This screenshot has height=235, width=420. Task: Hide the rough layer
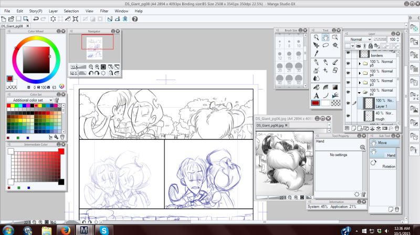click(x=348, y=116)
